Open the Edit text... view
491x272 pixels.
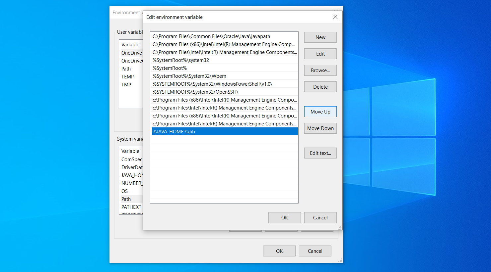pos(320,153)
